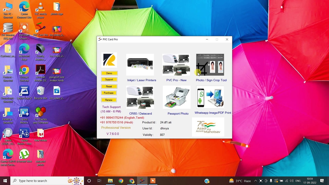The width and height of the screenshot is (329, 185).
Task: Select the New folder desktop icon
Action: pyautogui.click(x=41, y=135)
